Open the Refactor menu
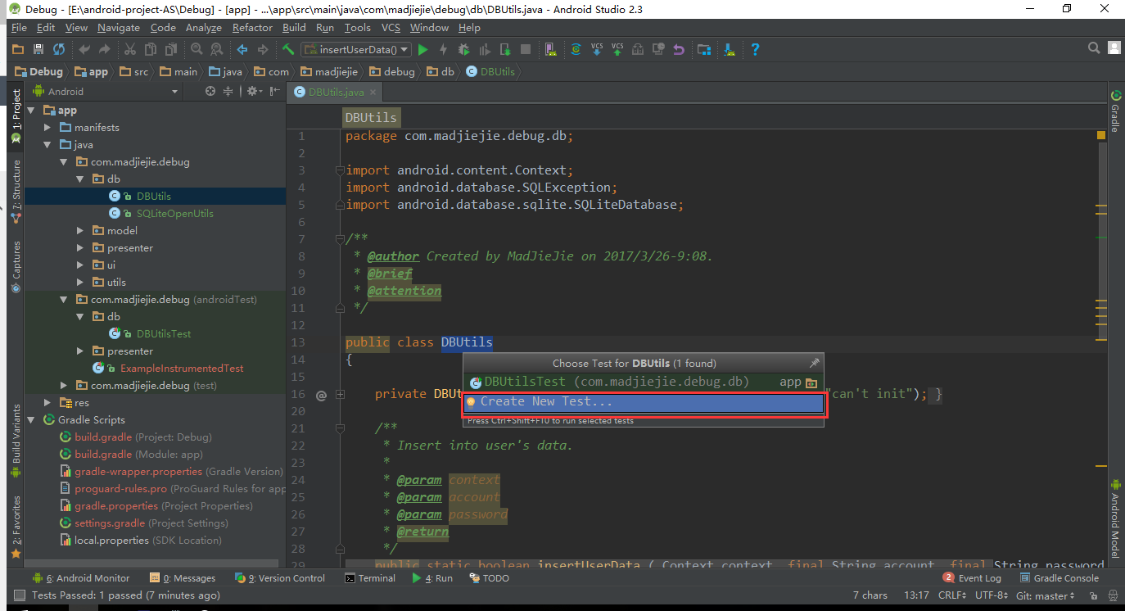Screen dimensions: 1125x611 pos(252,27)
